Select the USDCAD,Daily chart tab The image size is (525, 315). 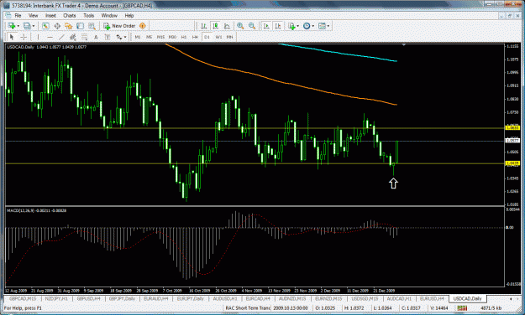point(467,298)
